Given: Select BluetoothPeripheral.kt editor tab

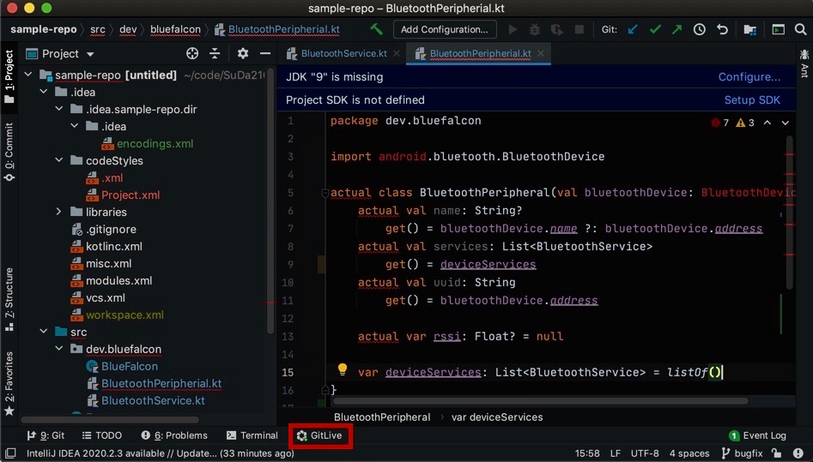Looking at the screenshot, I should pos(474,53).
